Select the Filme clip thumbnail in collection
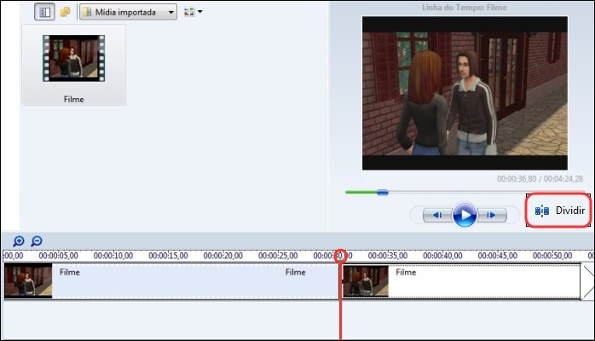Image resolution: width=595 pixels, height=341 pixels. pos(73,59)
